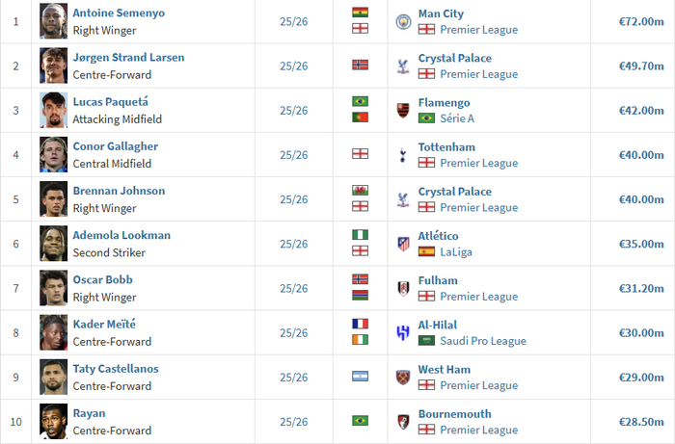Open the Saudi Pro League link

[486, 341]
